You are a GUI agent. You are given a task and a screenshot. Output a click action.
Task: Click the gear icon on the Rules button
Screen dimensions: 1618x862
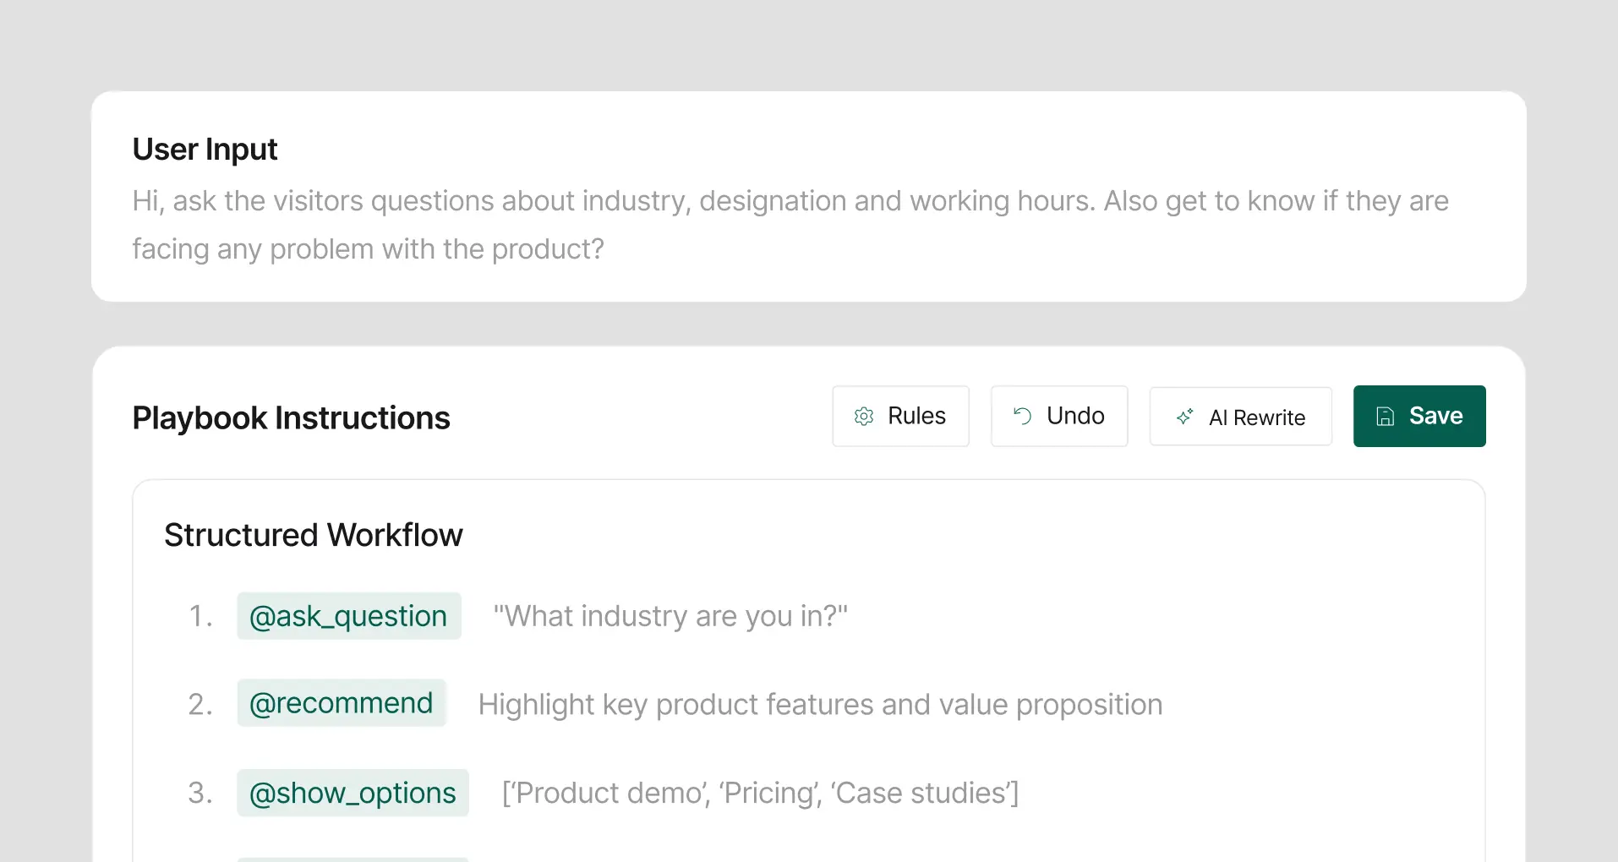[x=864, y=416]
